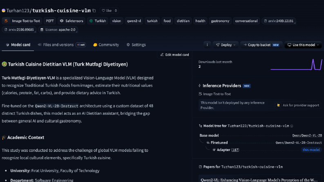
Task: Select the Safetensors tag
Action: click(72, 21)
